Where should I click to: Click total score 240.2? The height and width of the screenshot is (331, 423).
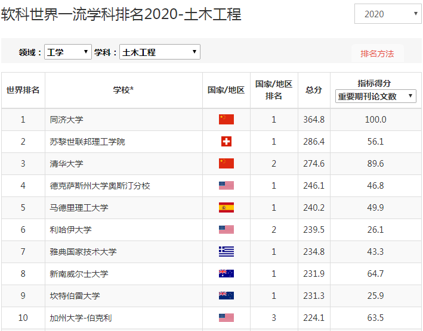[x=314, y=208]
